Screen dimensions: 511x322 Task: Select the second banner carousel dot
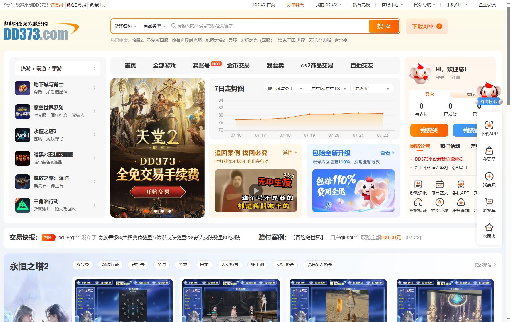(x=155, y=211)
